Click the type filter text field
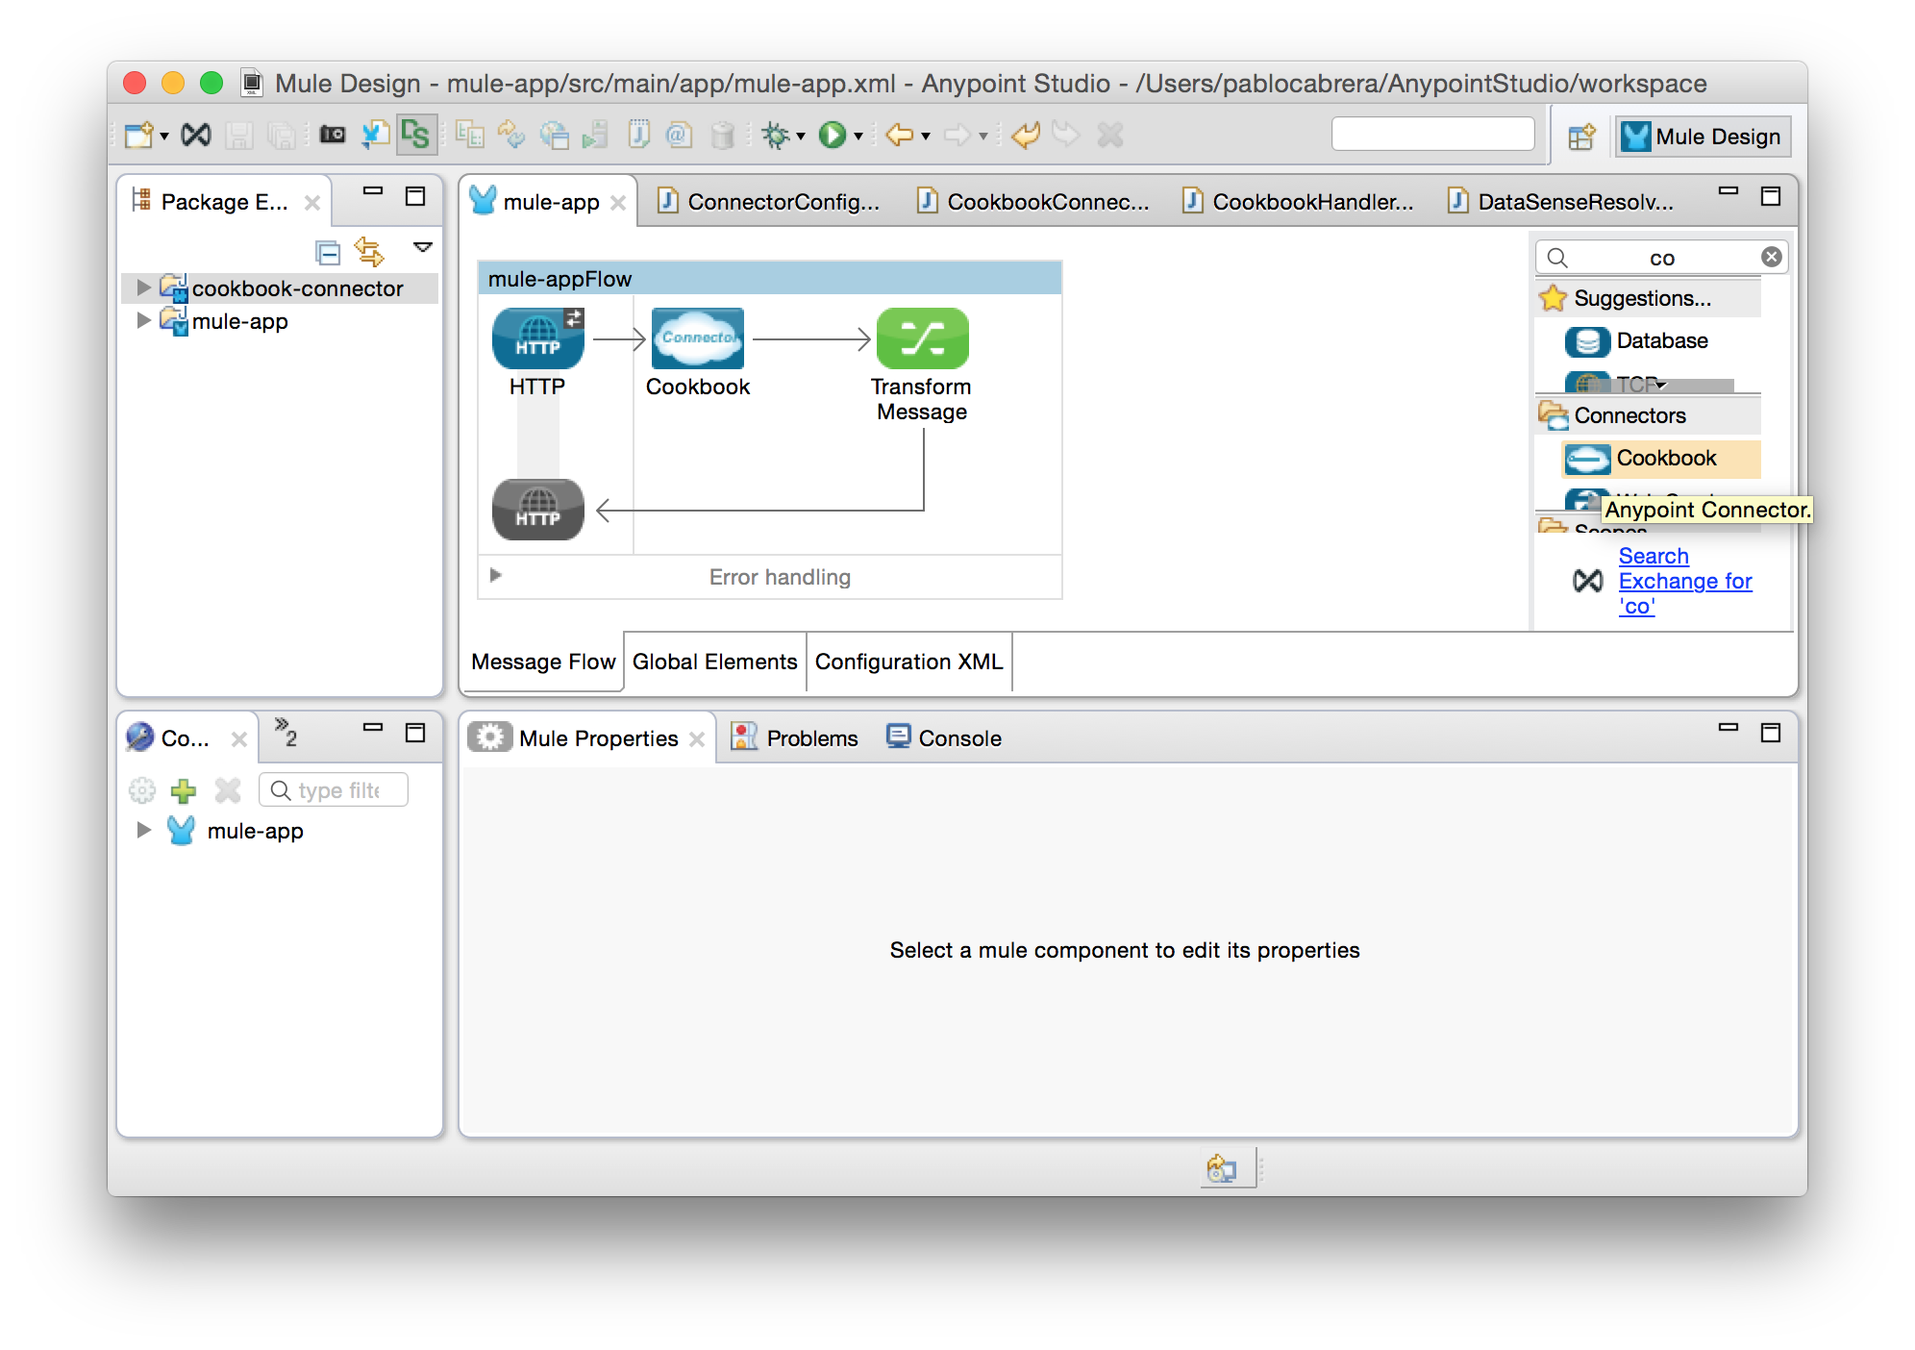Image resolution: width=1915 pixels, height=1350 pixels. (x=338, y=790)
